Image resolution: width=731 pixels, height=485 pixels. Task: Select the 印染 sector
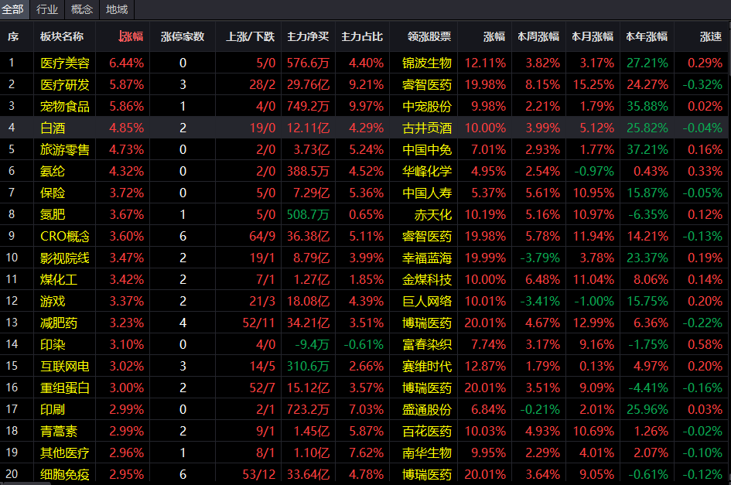[53, 345]
